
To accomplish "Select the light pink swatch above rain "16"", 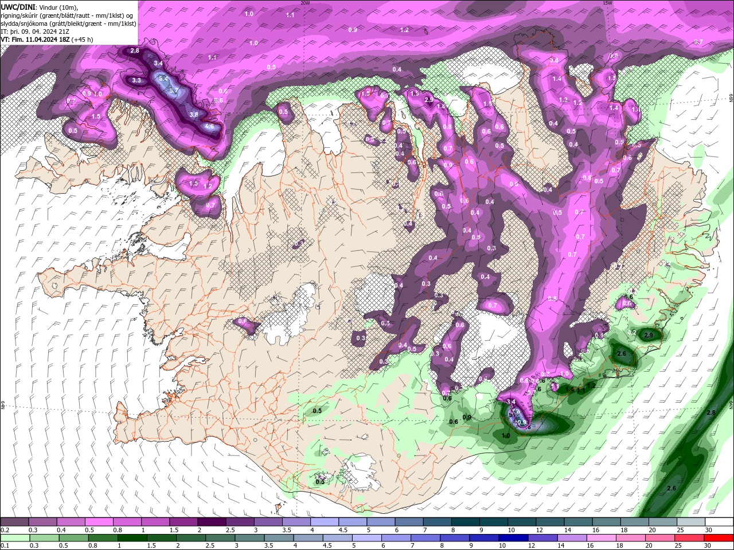I will (600, 538).
